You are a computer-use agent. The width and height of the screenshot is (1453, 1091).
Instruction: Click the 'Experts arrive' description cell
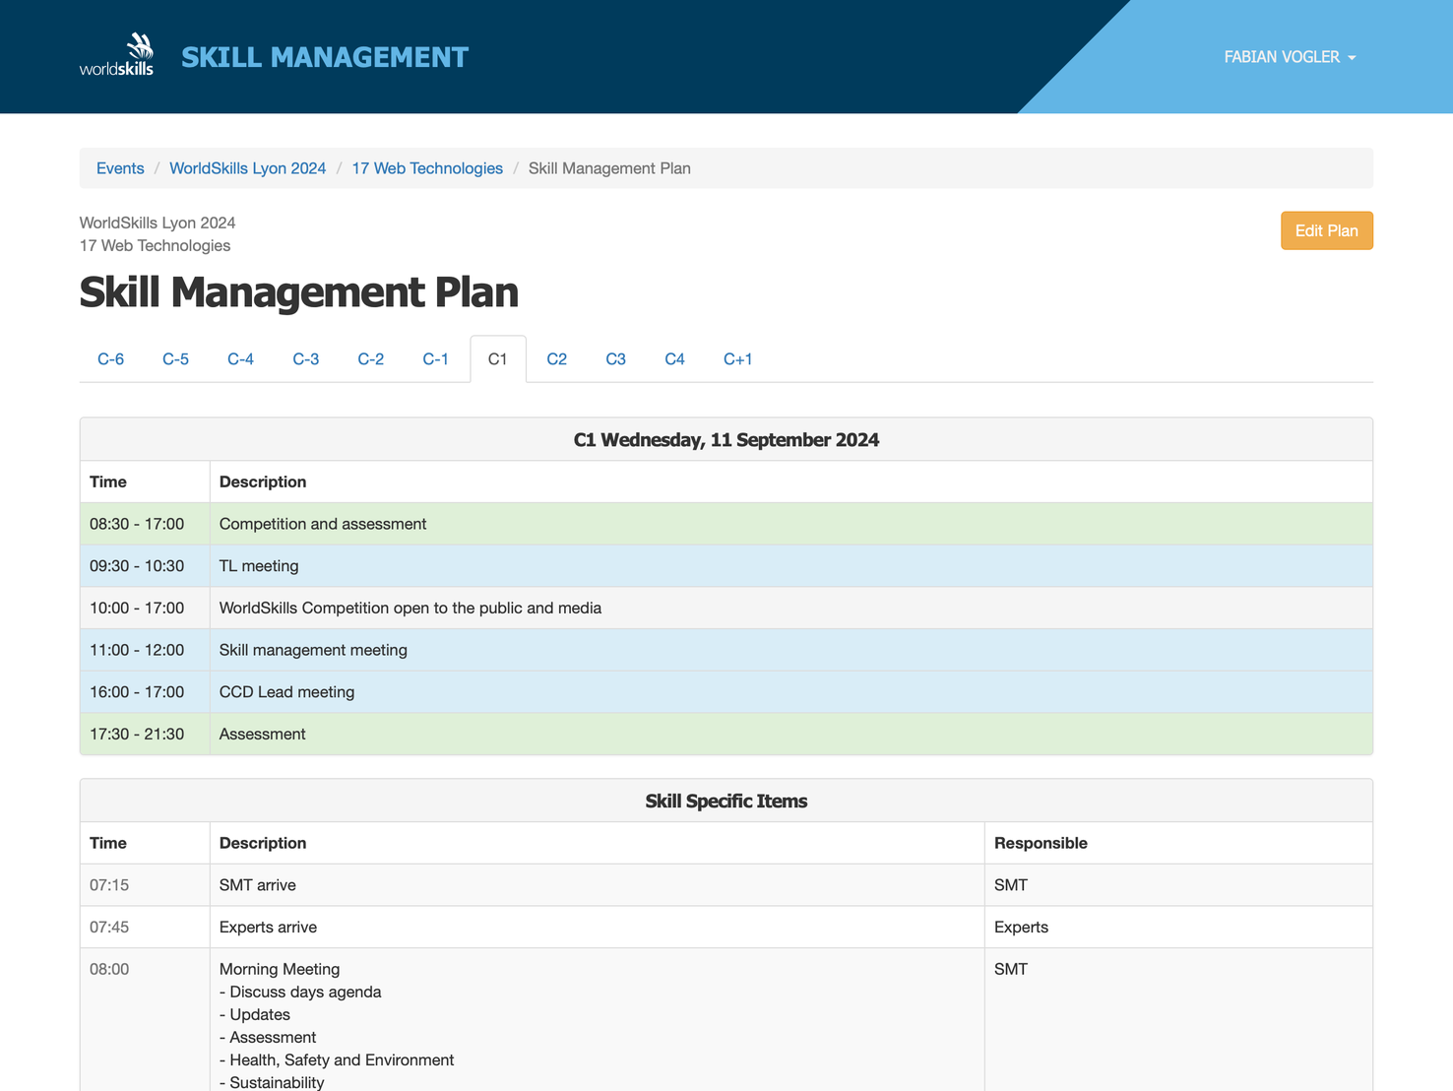tap(597, 928)
